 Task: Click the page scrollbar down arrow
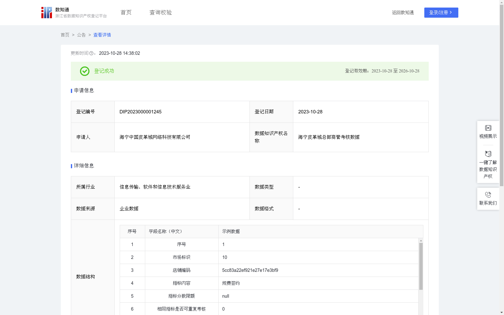click(501, 312)
